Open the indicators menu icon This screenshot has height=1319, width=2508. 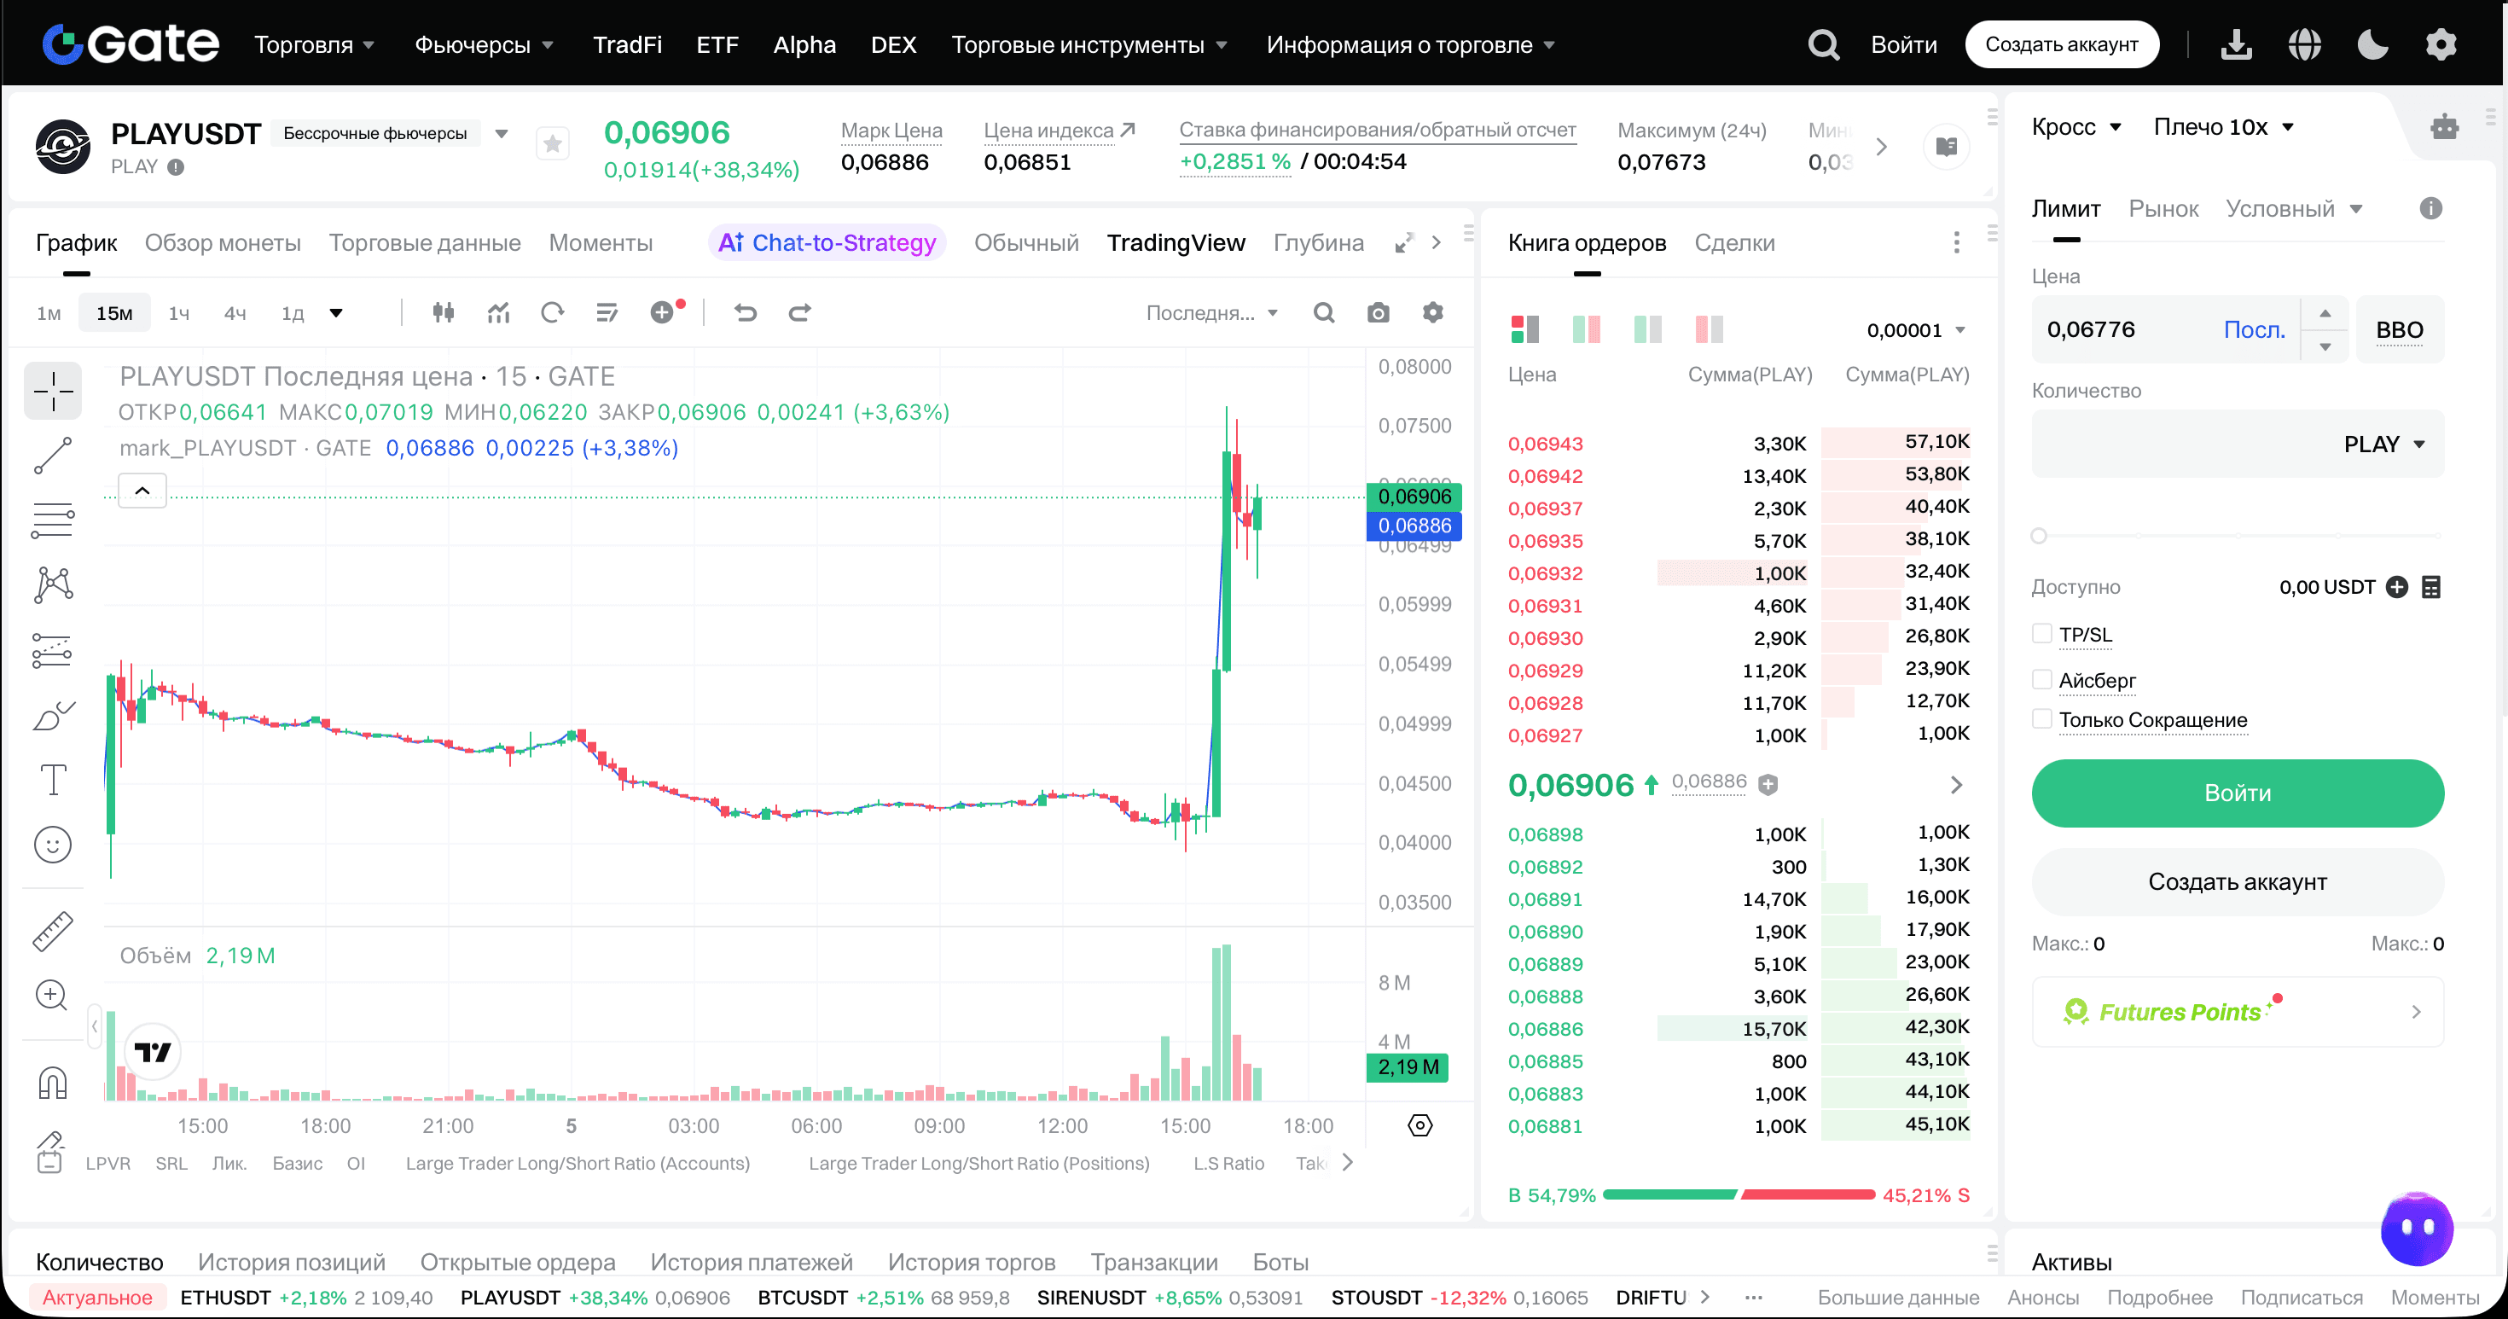click(498, 312)
